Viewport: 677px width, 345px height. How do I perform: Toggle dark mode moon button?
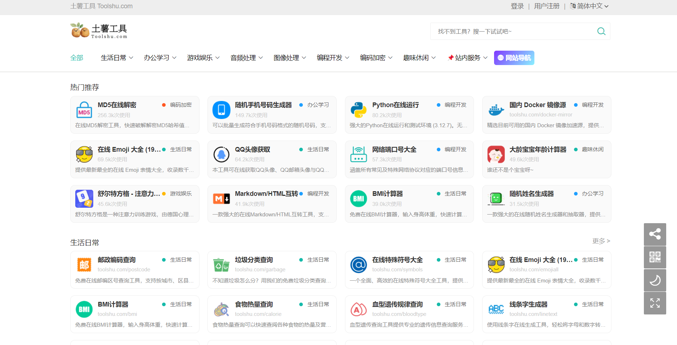(655, 280)
